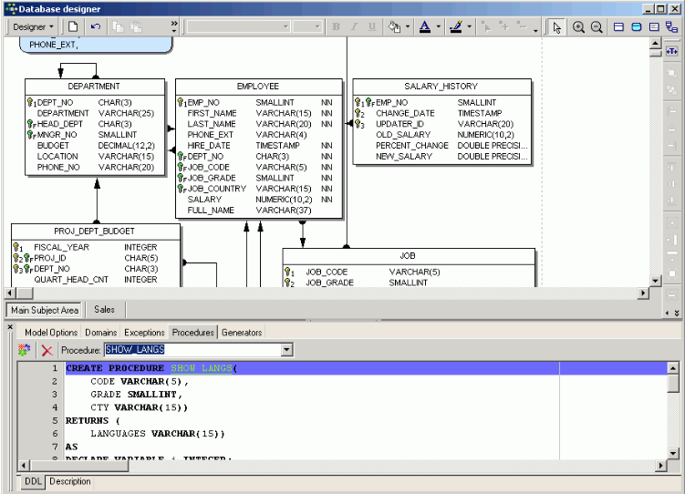Click the Zoom Out magnifier
Screen dimensions: 685x494
pyautogui.click(x=597, y=27)
